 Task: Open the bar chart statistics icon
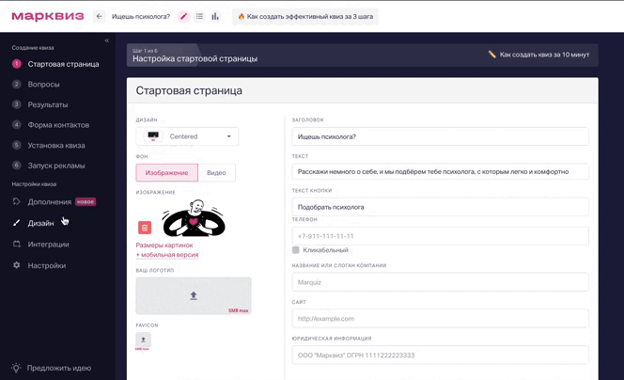point(215,16)
